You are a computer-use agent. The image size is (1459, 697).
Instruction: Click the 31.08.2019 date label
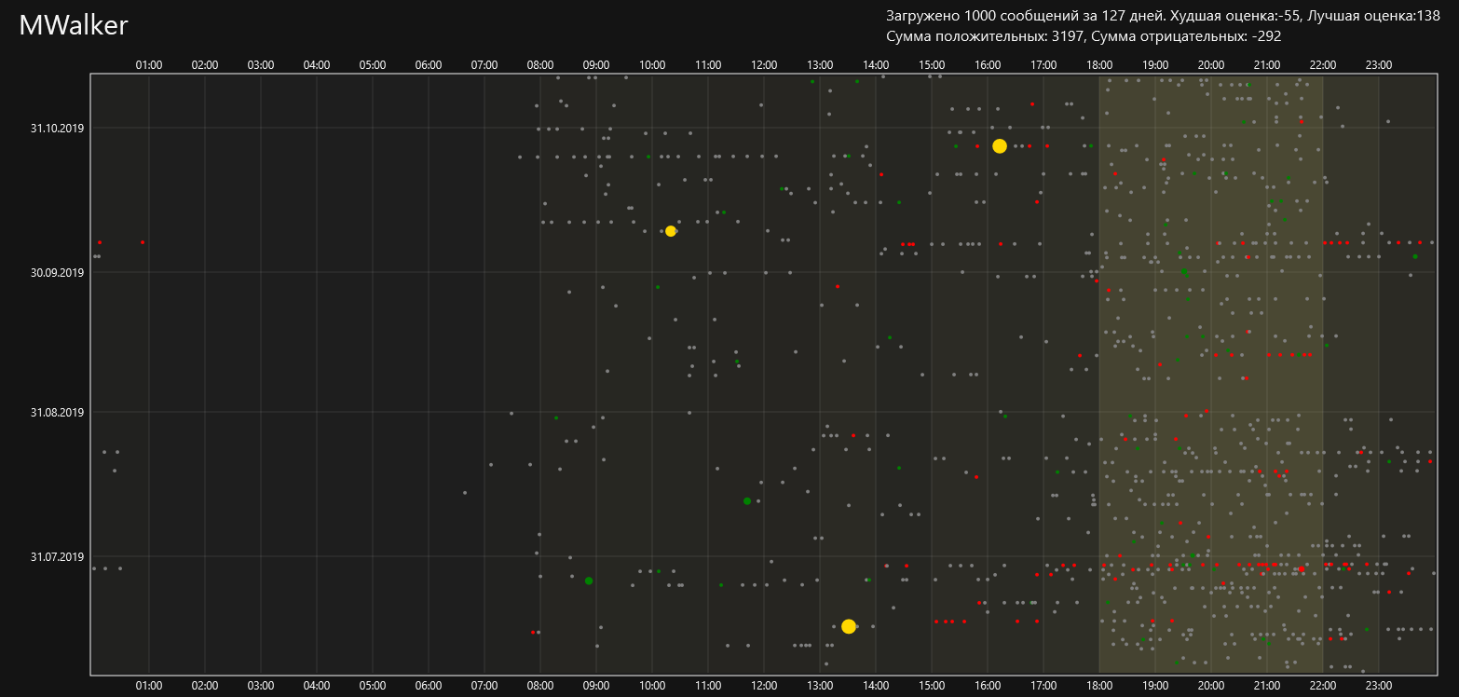pyautogui.click(x=57, y=412)
